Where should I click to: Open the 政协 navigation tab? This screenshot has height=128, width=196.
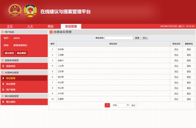point(51,26)
